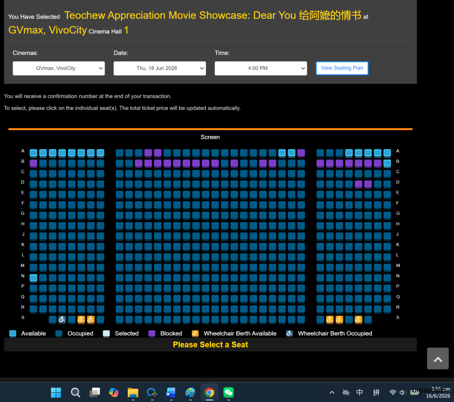Click the left blocked seat in row D
The height and width of the screenshot is (402, 454).
359,184
